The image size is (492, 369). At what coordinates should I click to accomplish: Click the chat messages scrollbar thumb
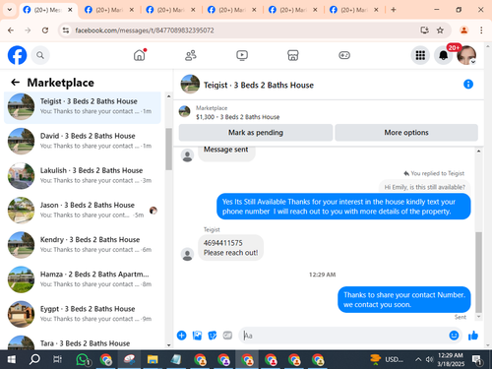coord(478,273)
